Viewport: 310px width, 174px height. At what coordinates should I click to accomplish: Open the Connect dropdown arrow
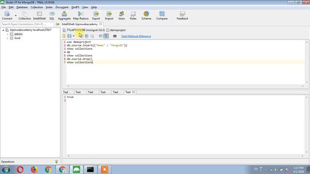tap(15, 15)
